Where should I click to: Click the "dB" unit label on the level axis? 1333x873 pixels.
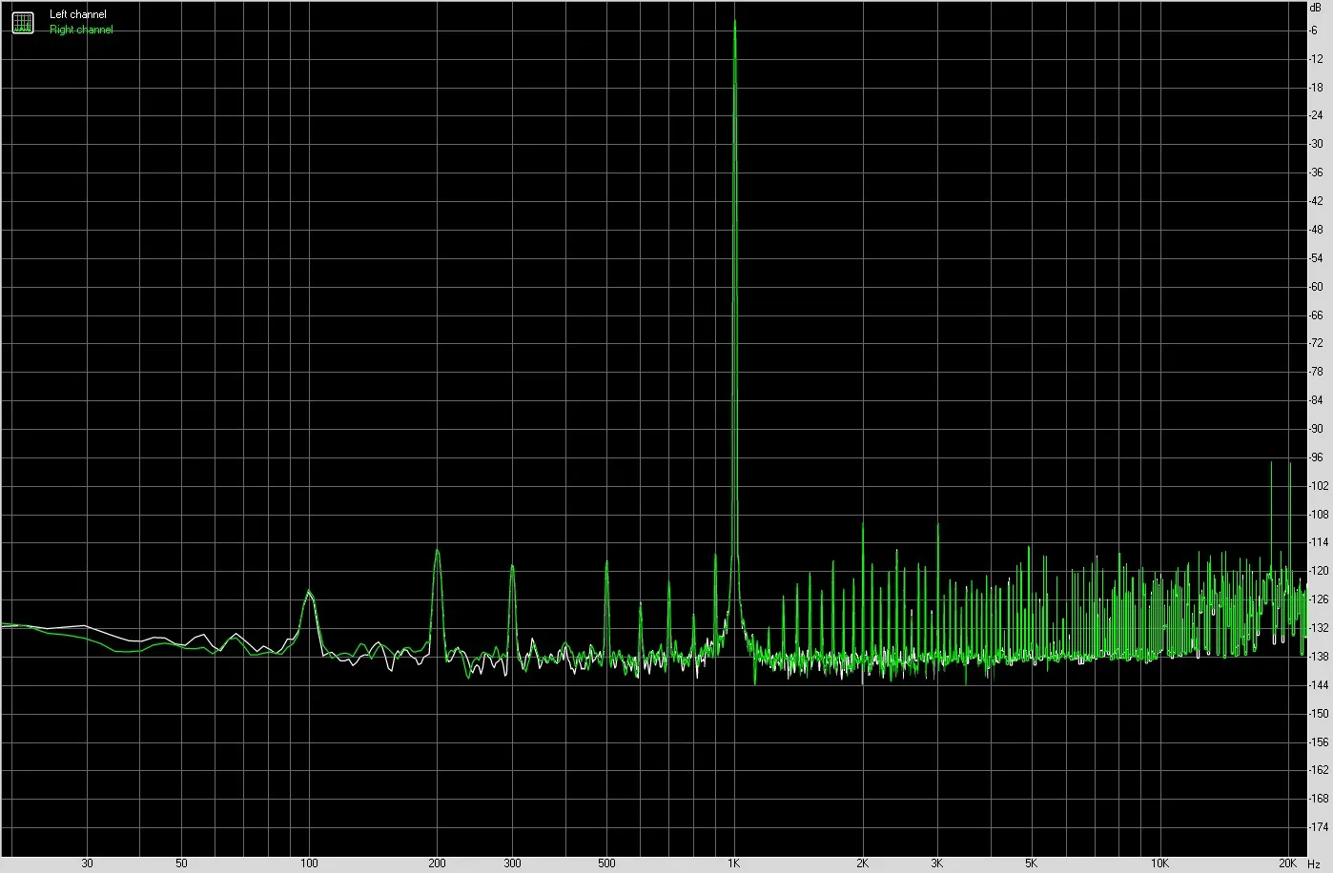pos(1315,6)
